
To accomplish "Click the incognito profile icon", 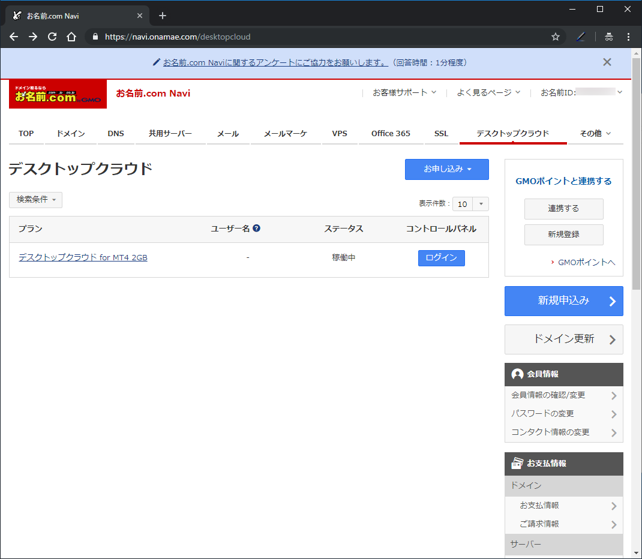I will 609,37.
